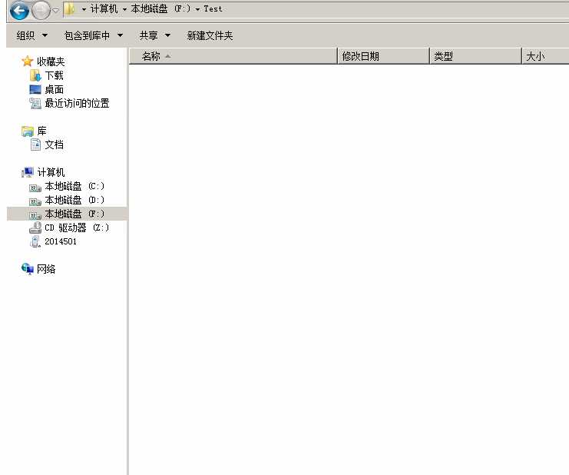569x475 pixels.
Task: Sort files by 修改日期 column
Action: click(383, 56)
